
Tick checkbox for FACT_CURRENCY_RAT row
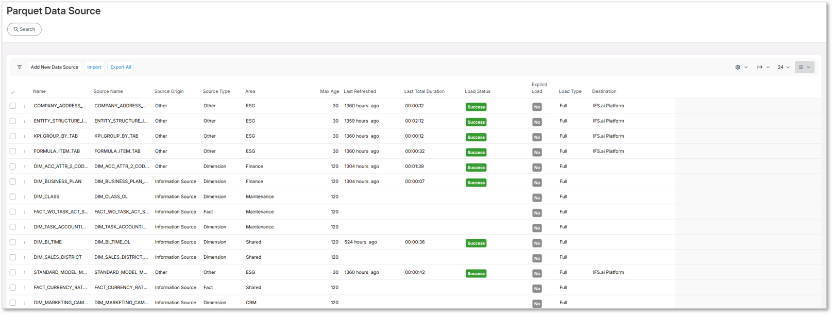(x=13, y=287)
